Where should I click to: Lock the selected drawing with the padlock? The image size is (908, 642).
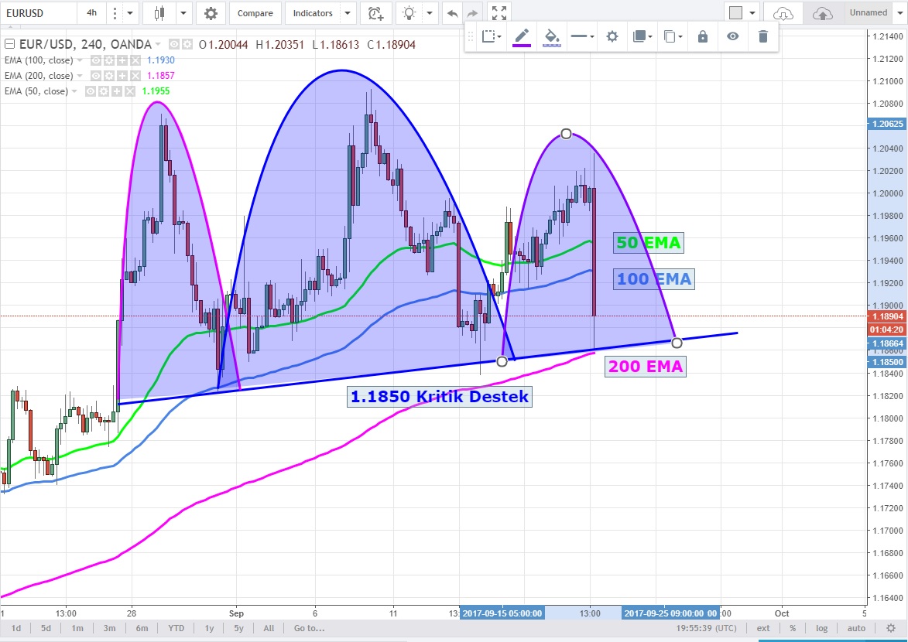[702, 36]
